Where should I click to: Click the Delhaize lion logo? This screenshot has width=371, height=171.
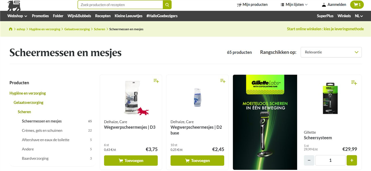(x=14, y=6)
